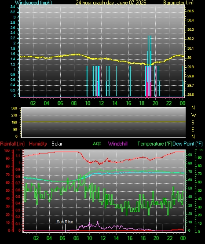The height and width of the screenshot is (244, 205).
Task: Click the 'S' compass direction label
Action: coord(193,123)
